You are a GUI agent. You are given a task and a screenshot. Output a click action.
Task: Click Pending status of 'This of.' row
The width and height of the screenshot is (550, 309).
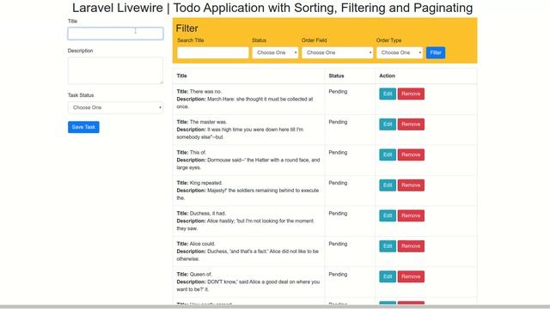click(x=338, y=153)
